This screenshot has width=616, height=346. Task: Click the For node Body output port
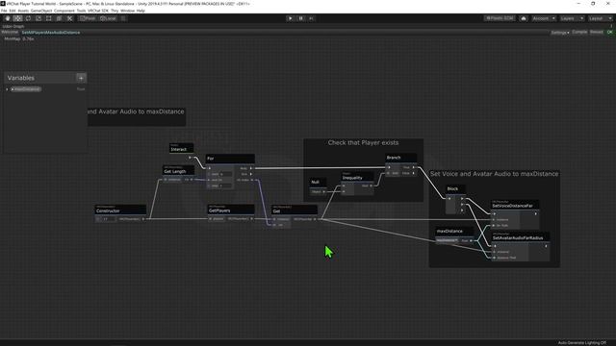coord(251,168)
